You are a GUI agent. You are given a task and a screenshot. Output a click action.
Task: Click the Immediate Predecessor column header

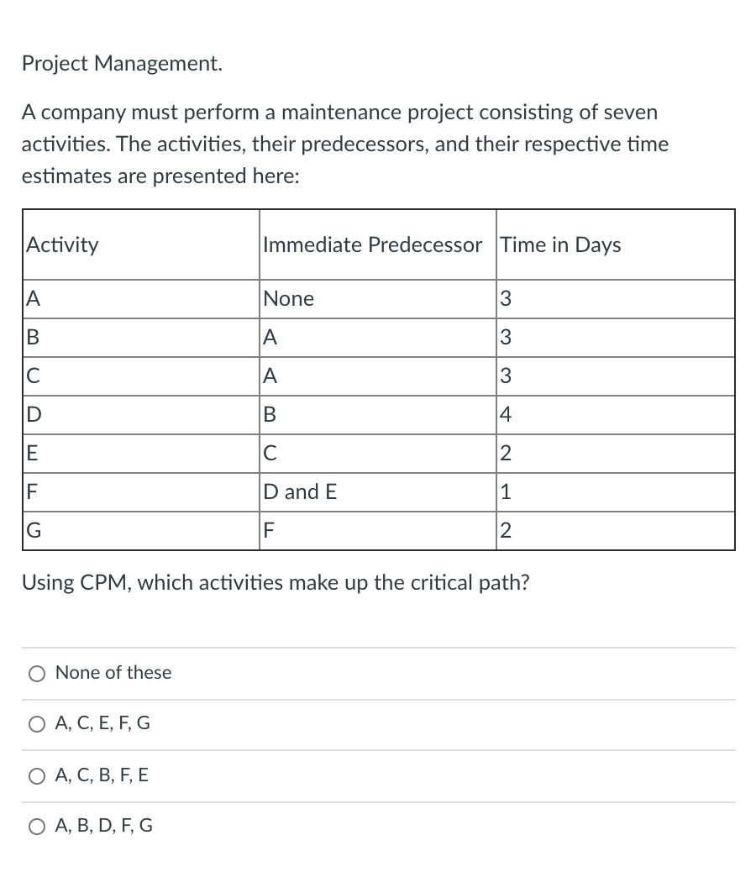(374, 244)
